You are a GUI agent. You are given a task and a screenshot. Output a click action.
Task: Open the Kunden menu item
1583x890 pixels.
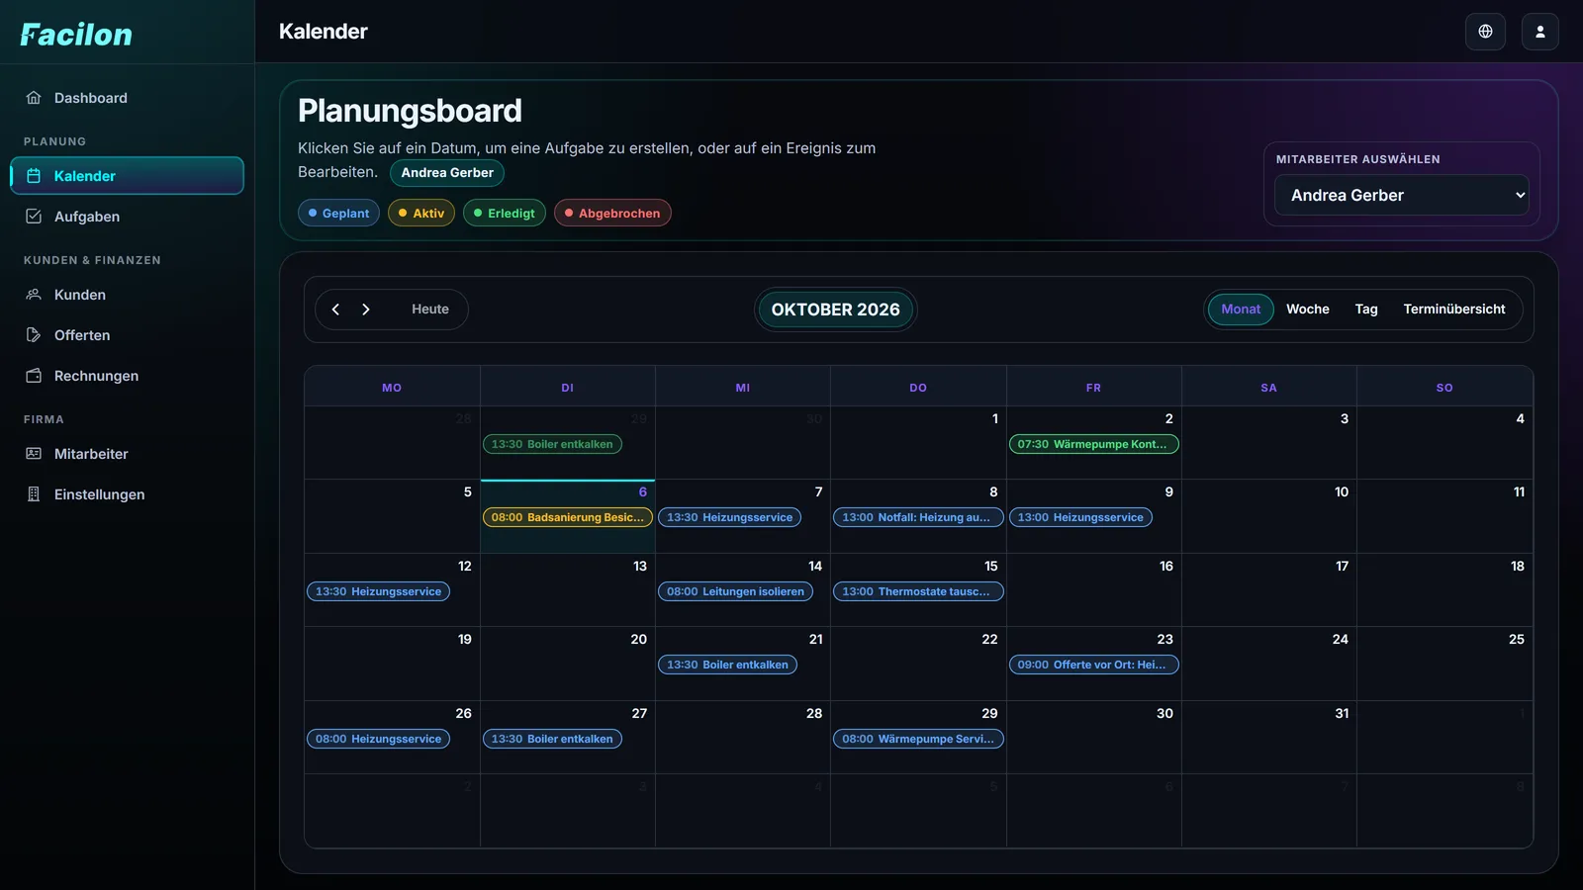127,295
